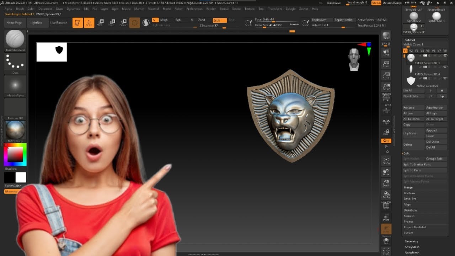Toggle the Zsub sculpt mode
The height and width of the screenshot is (256, 455).
point(220,20)
